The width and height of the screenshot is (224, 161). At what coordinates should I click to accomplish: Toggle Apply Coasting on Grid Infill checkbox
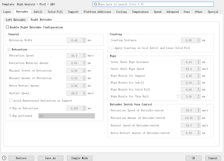tap(112, 48)
